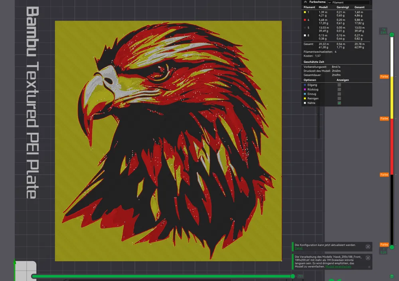Open the Farbschema 'Filament' dropdown
Image resolution: width=399 pixels, height=281 pixels.
(348, 2)
